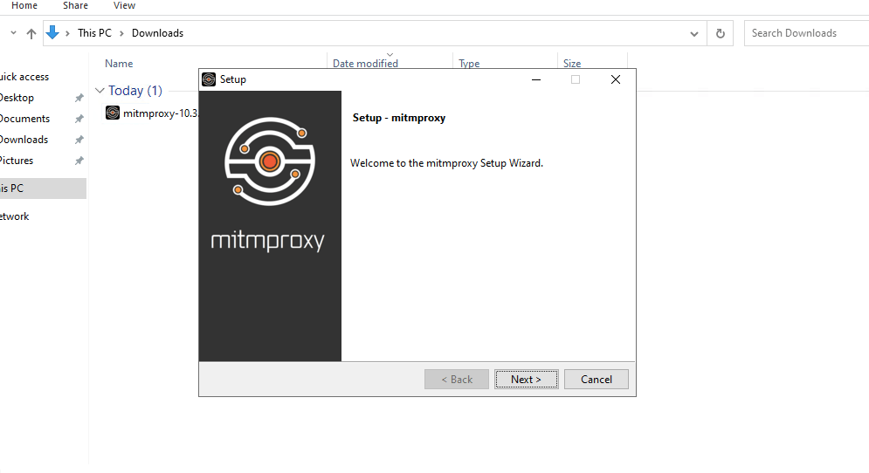Image resolution: width=869 pixels, height=473 pixels.
Task: Open Documents in navigation pane
Action: tap(24, 119)
